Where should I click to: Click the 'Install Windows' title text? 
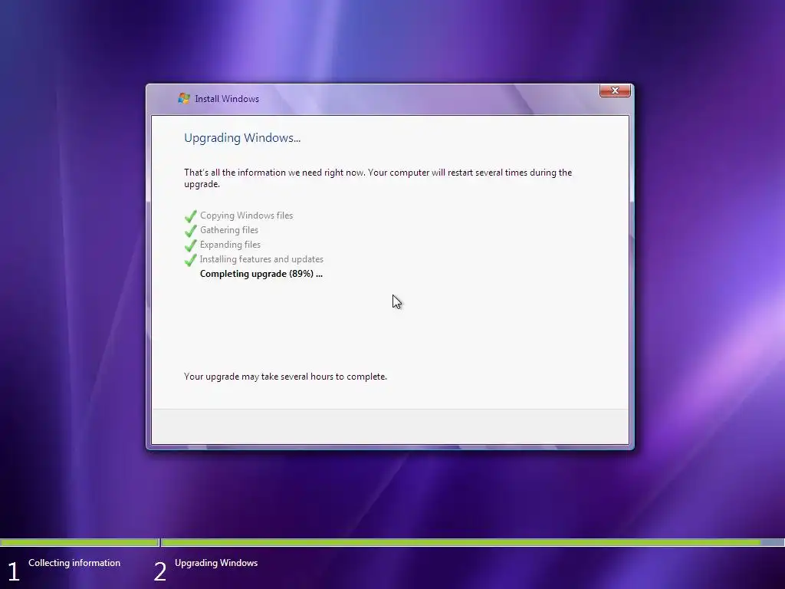pyautogui.click(x=227, y=99)
